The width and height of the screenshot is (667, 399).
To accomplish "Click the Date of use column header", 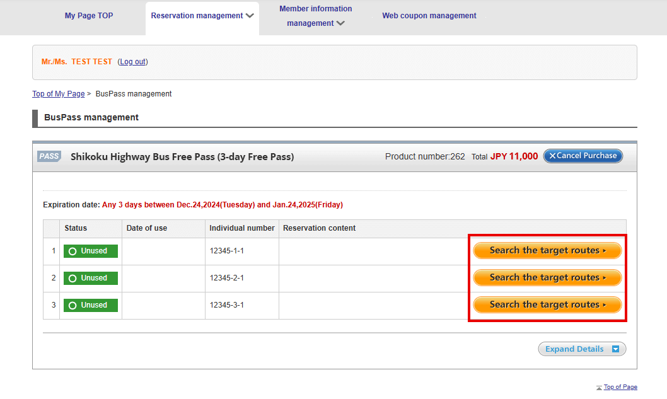I will coord(147,228).
